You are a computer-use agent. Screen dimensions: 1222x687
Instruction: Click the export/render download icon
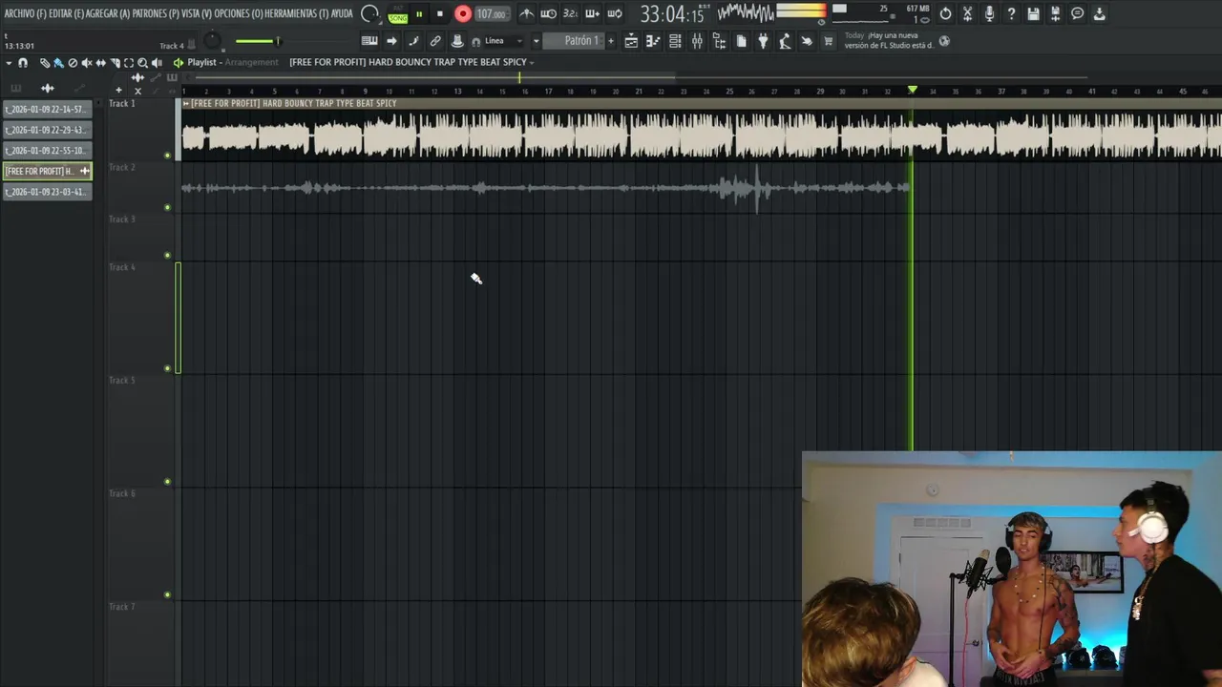point(1099,14)
